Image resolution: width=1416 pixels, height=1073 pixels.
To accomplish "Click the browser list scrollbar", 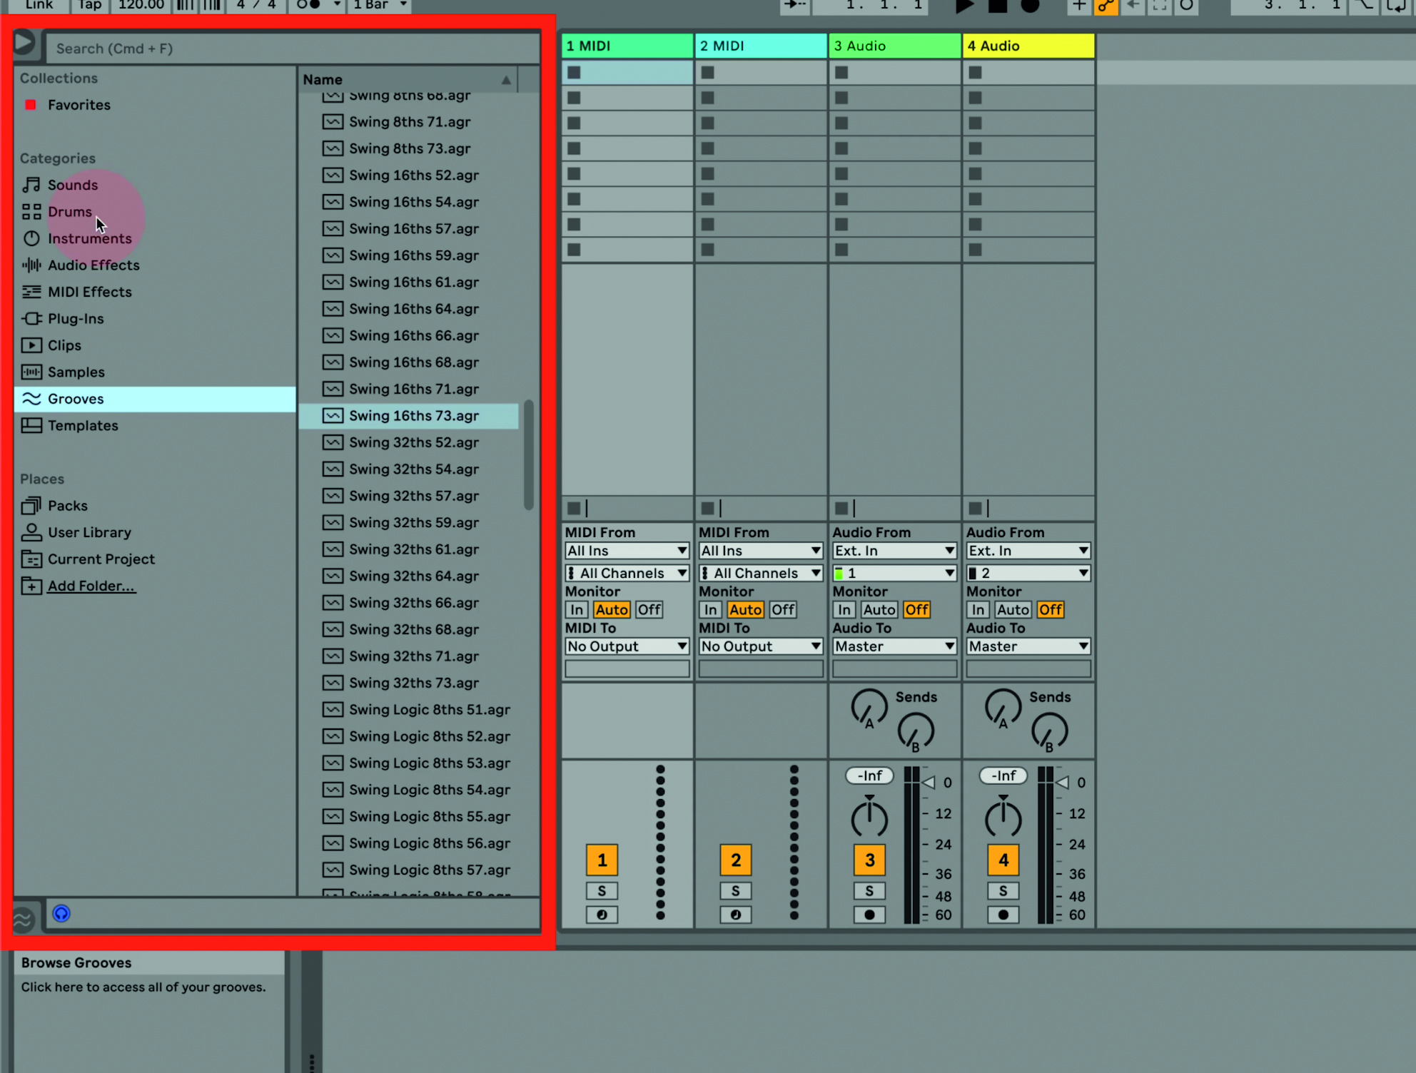I will (x=529, y=454).
